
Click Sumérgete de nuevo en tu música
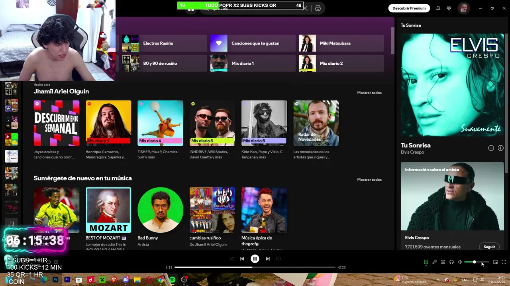click(x=82, y=178)
